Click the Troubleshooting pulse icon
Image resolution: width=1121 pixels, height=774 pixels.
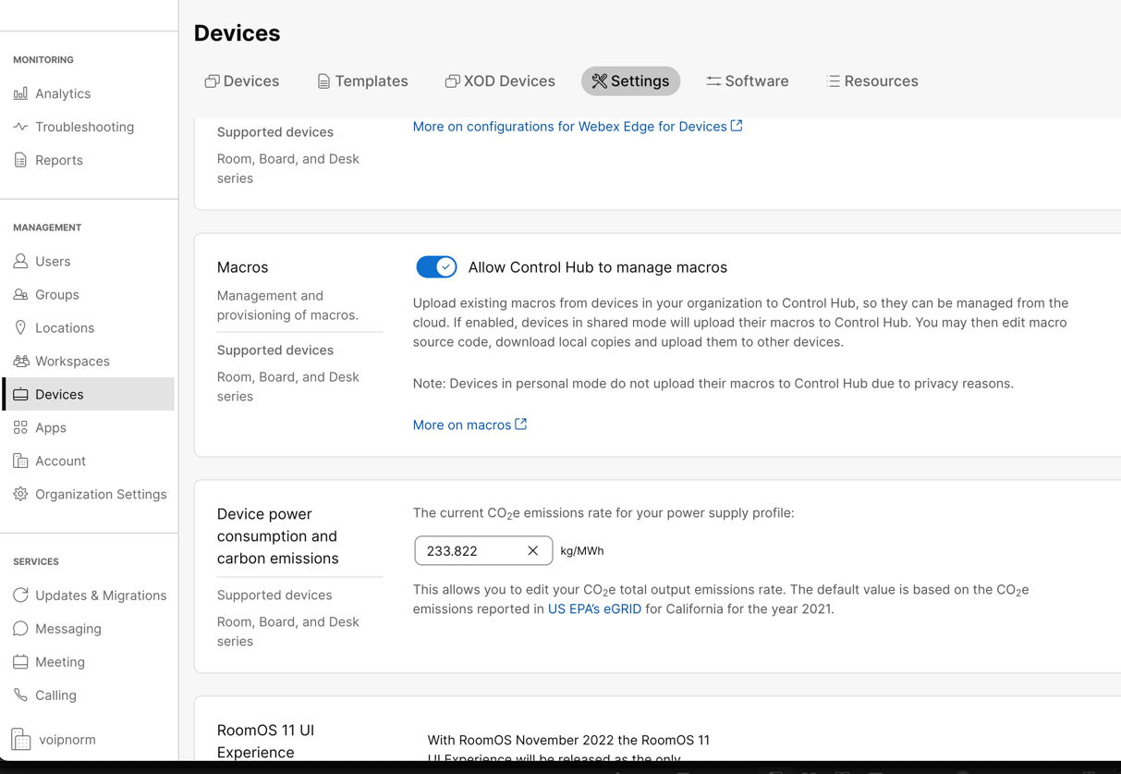pos(20,127)
